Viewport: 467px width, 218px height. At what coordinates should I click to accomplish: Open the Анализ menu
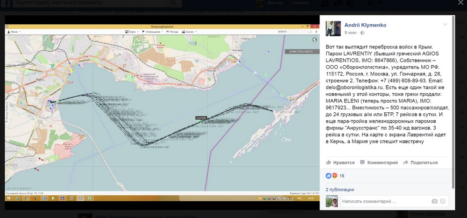tap(190, 32)
